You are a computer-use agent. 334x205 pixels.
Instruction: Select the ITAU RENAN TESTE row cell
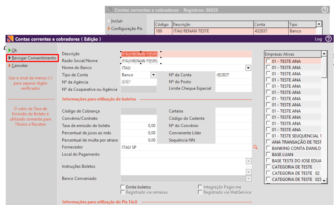tap(213, 31)
